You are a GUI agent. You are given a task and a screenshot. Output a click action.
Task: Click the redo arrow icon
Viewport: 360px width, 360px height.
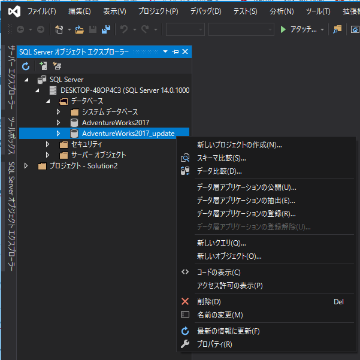145,29
